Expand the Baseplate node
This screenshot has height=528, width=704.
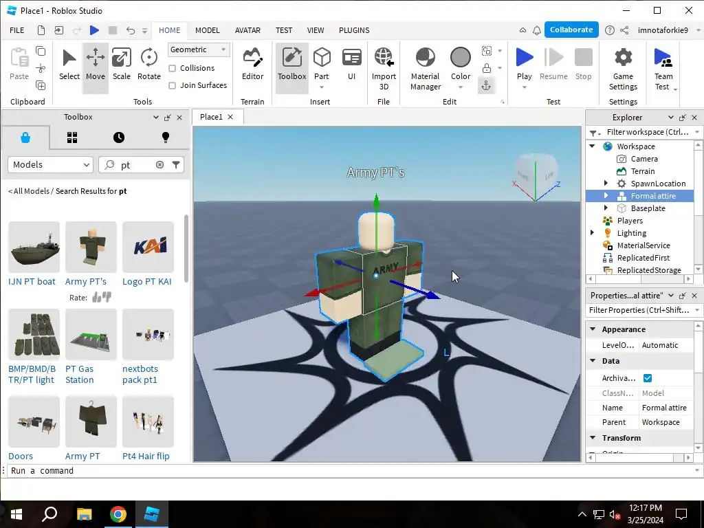606,208
